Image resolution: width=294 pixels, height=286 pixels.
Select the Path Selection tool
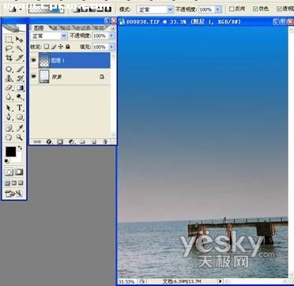(9, 107)
